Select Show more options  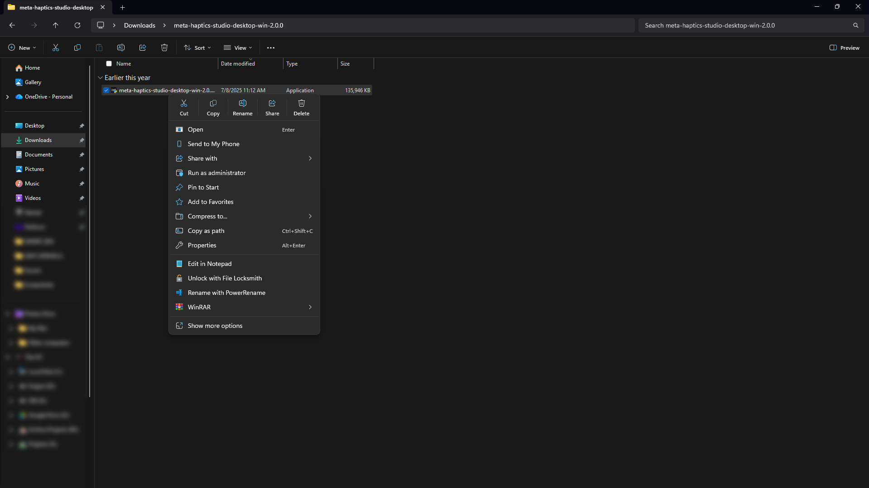[245, 326]
